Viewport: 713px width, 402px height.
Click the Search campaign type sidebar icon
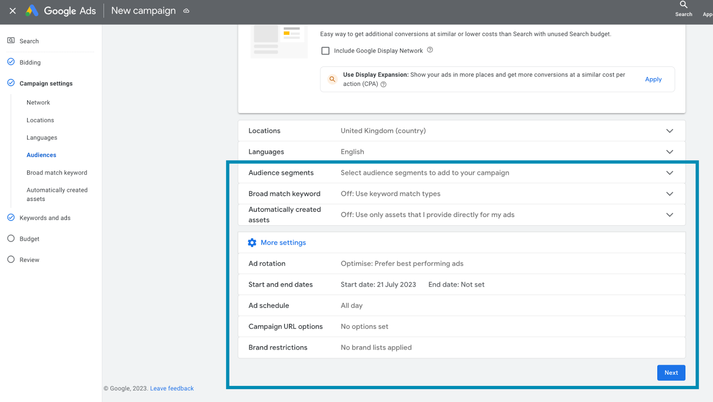pos(11,41)
